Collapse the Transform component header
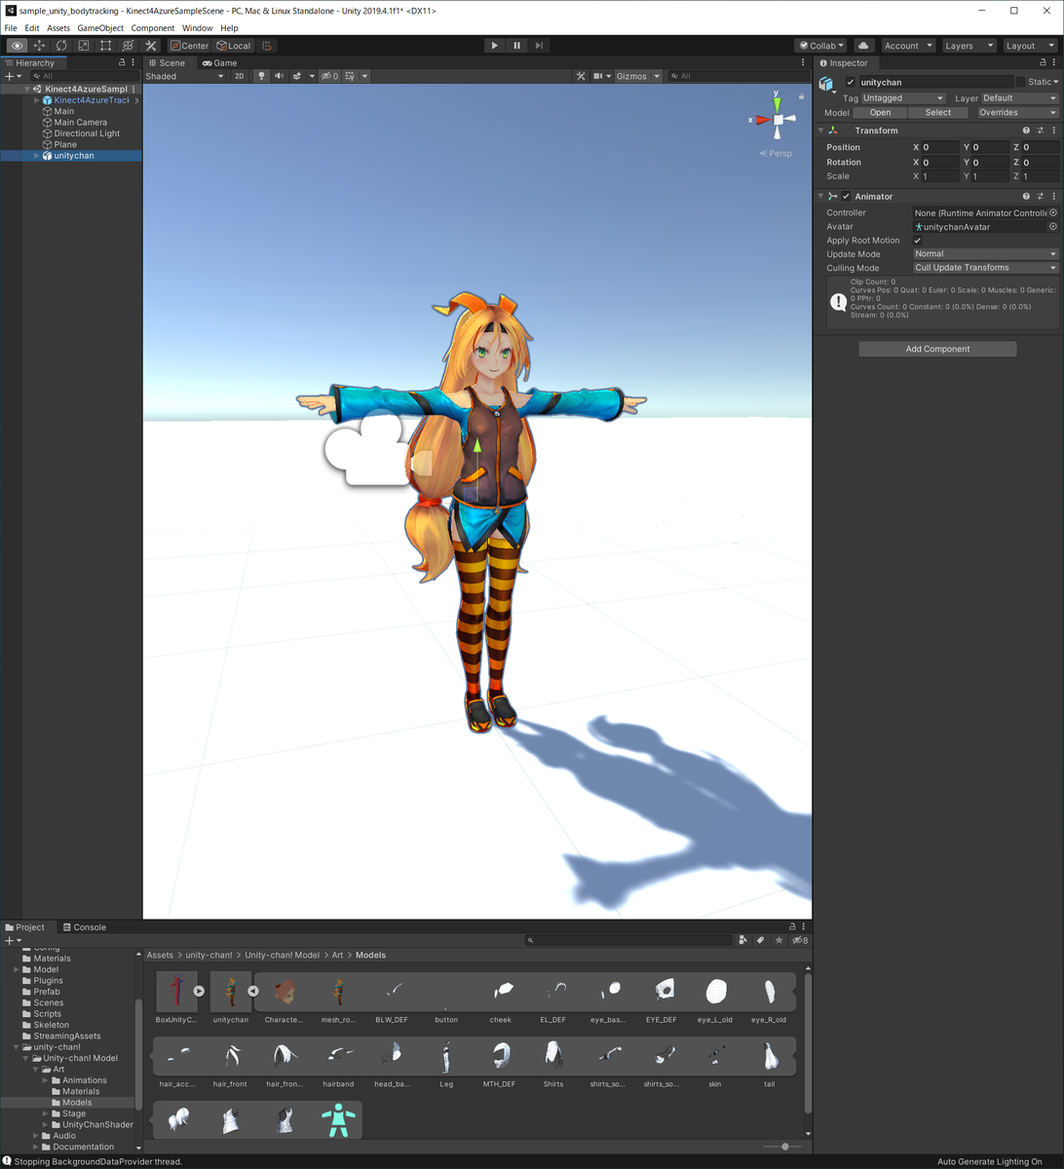The height and width of the screenshot is (1169, 1064). point(821,130)
